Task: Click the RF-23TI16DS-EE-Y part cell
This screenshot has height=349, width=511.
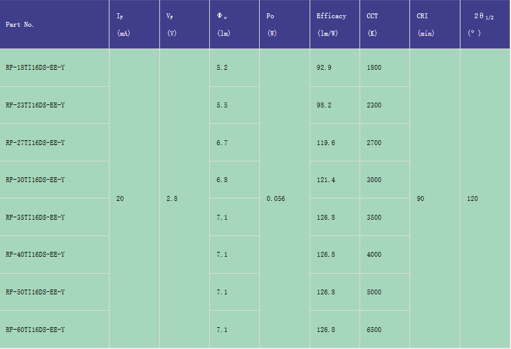Action: click(x=54, y=105)
